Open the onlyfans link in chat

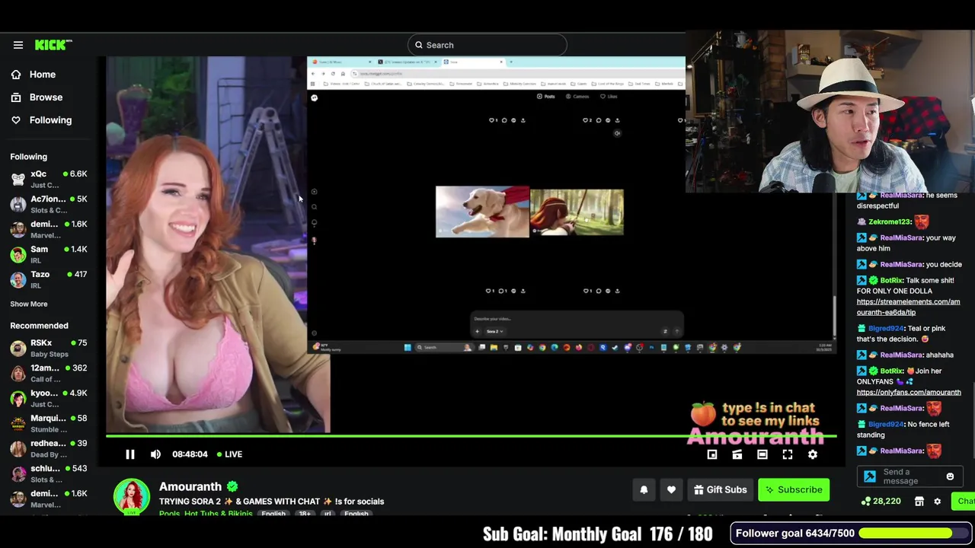click(909, 392)
